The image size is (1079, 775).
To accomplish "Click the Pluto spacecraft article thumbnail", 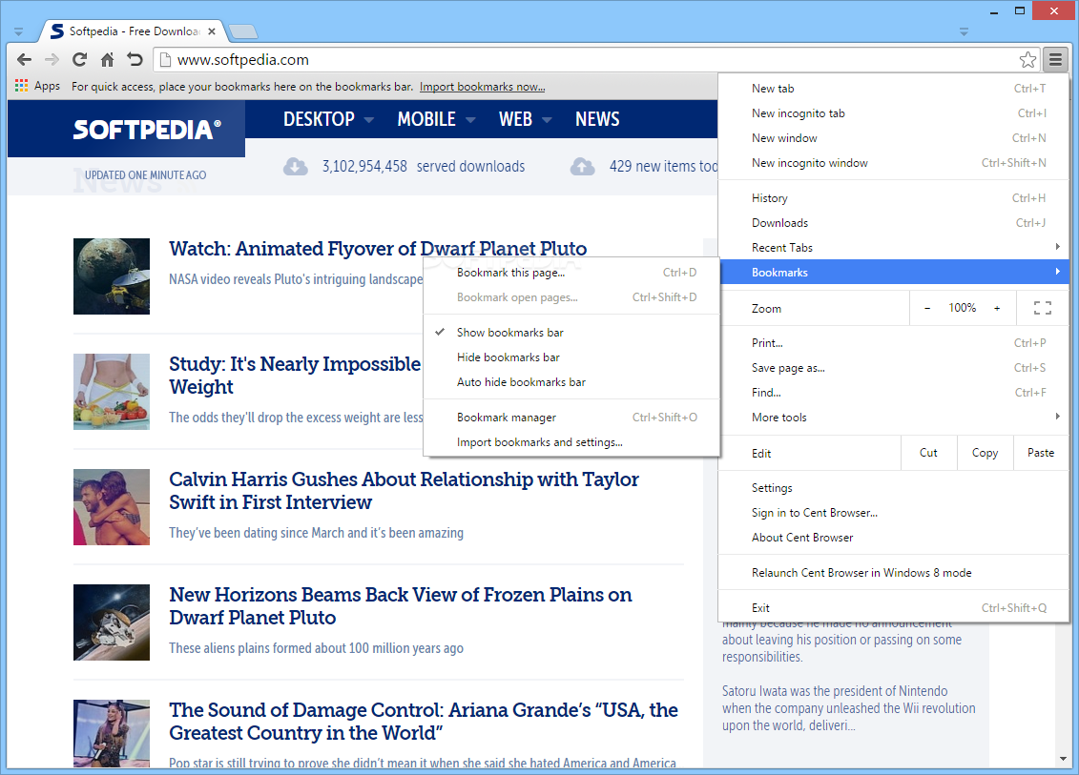I will 112,276.
